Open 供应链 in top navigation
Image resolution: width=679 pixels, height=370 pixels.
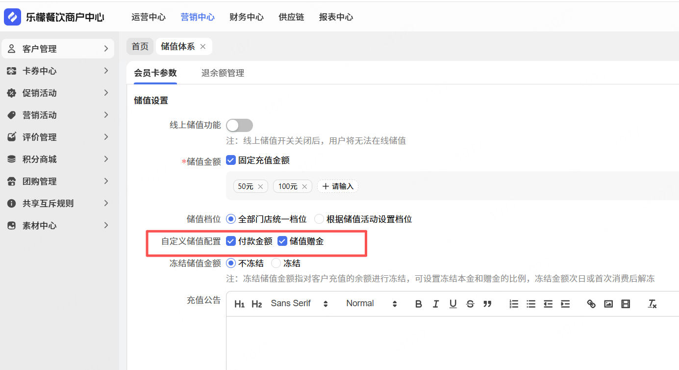[x=291, y=17]
